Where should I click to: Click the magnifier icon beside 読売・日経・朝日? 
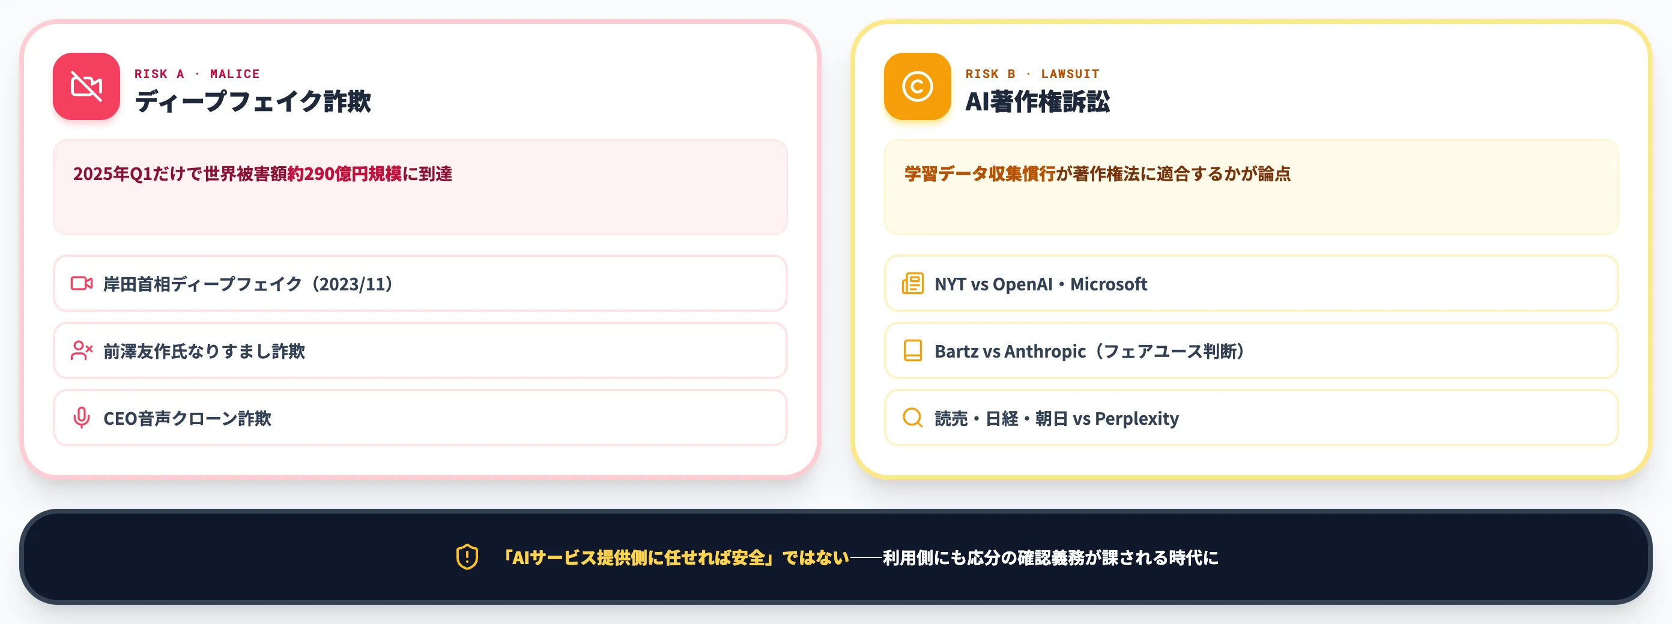[913, 418]
